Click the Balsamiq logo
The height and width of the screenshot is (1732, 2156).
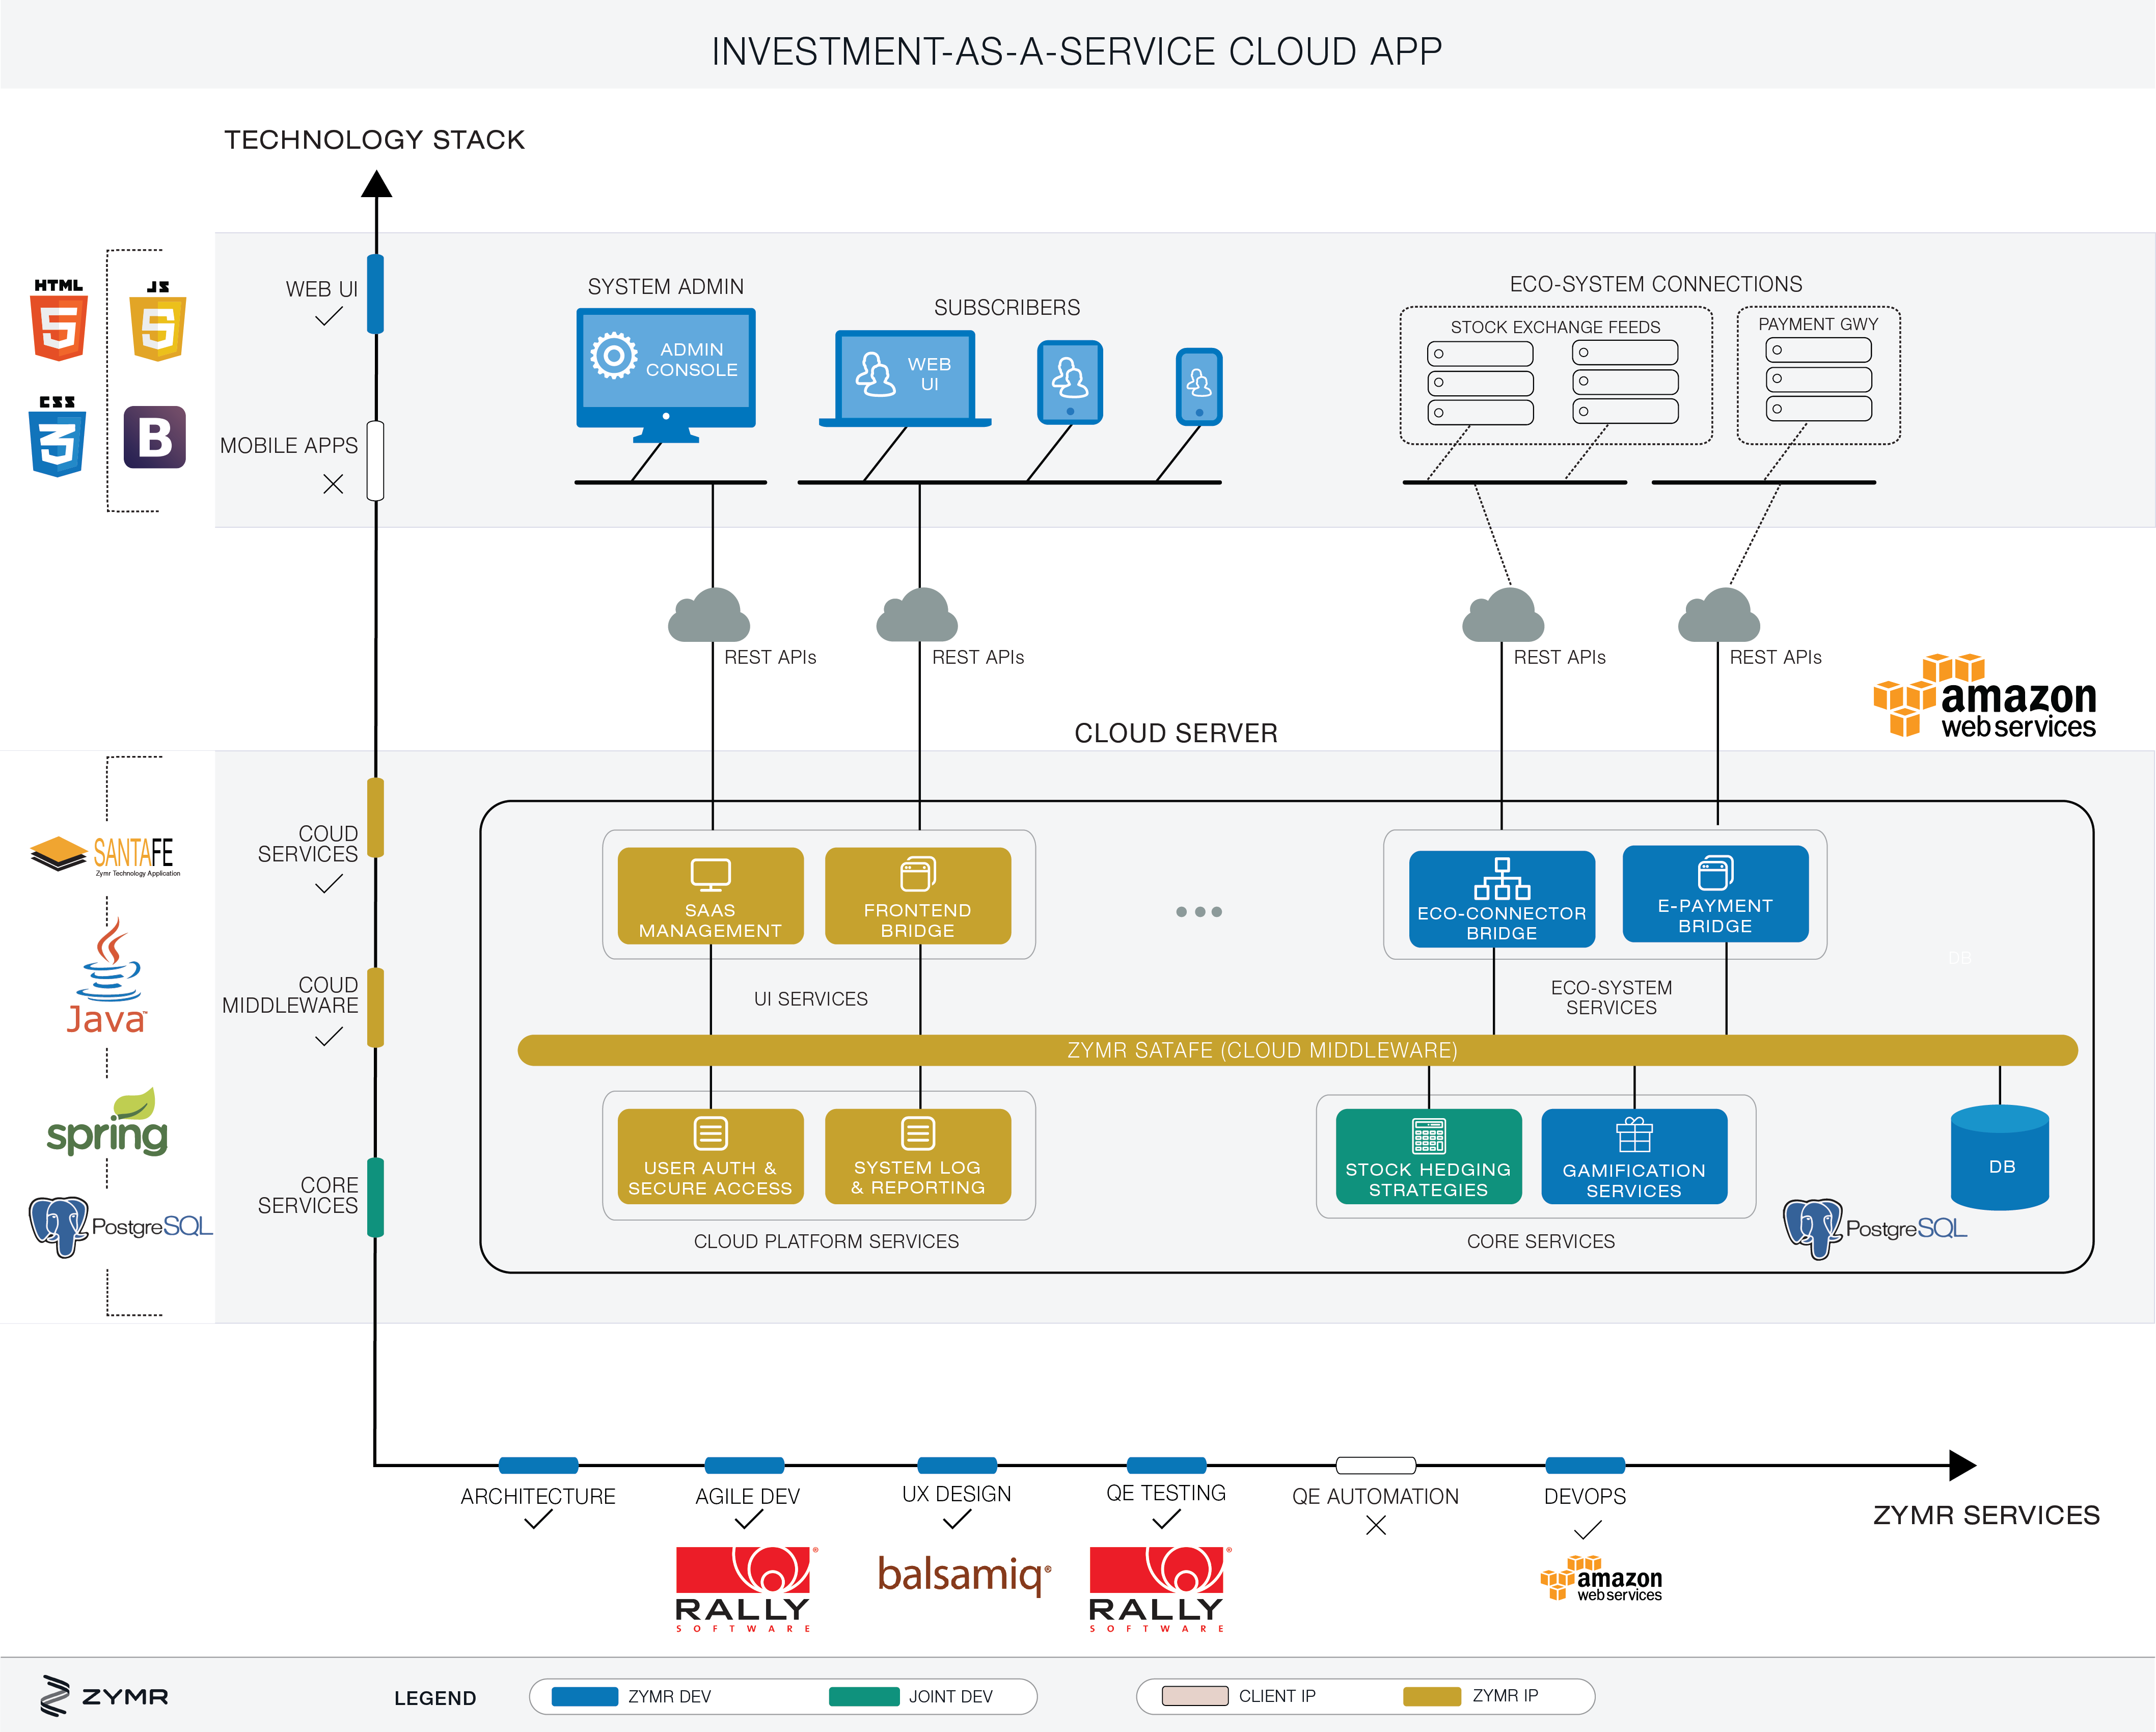pyautogui.click(x=965, y=1575)
